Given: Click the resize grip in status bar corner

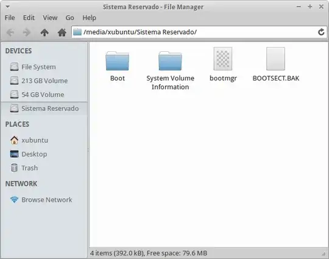Looking at the screenshot, I should [x=324, y=254].
